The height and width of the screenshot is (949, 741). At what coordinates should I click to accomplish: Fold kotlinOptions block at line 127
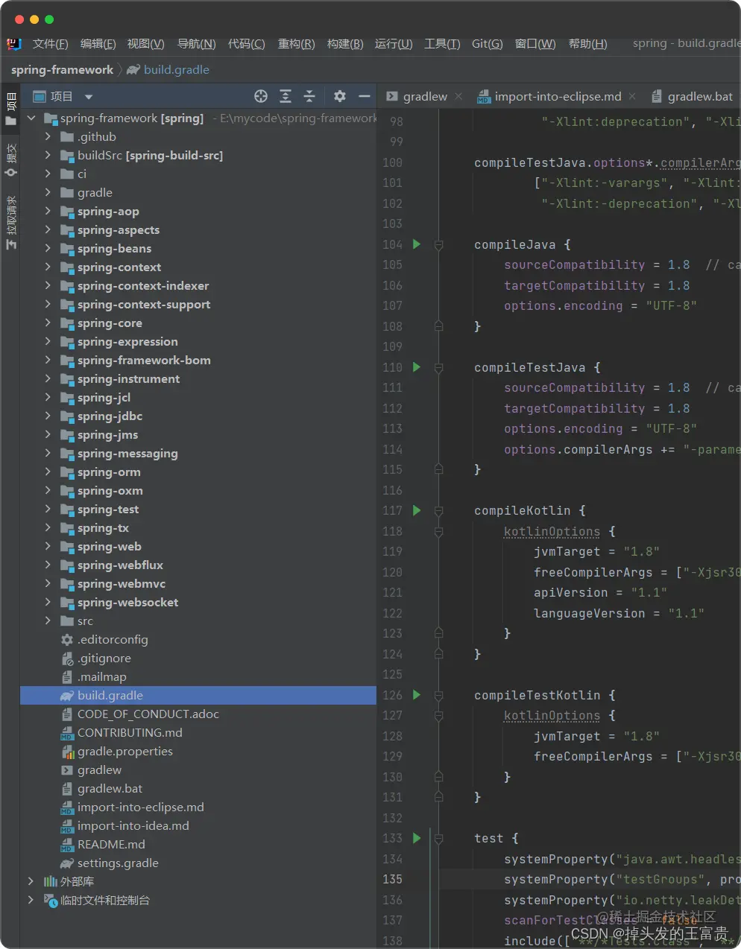point(439,715)
